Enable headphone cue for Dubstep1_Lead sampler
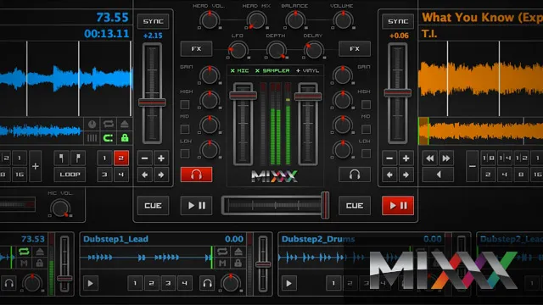The image size is (543, 305). coord(207,284)
